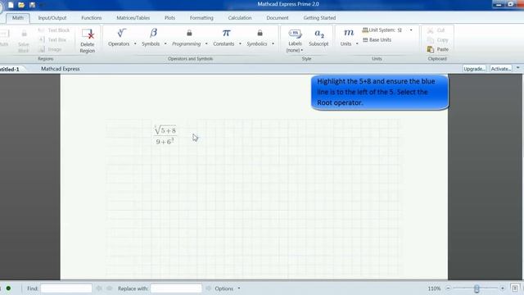
Task: Click the New worksheet icon in title bar
Action: (11, 5)
